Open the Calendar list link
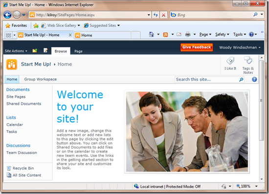The width and height of the screenshot is (269, 194). tap(15, 125)
